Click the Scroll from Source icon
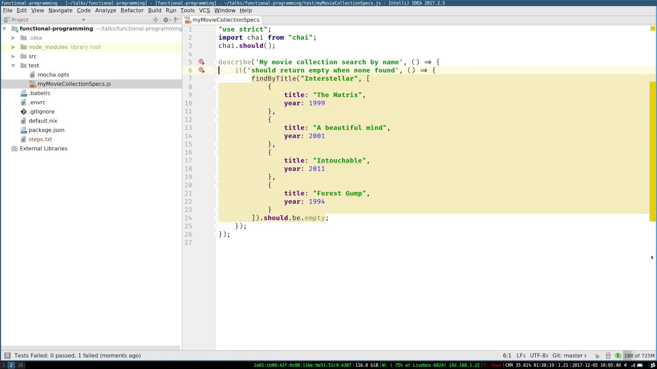657x369 pixels. (156, 20)
